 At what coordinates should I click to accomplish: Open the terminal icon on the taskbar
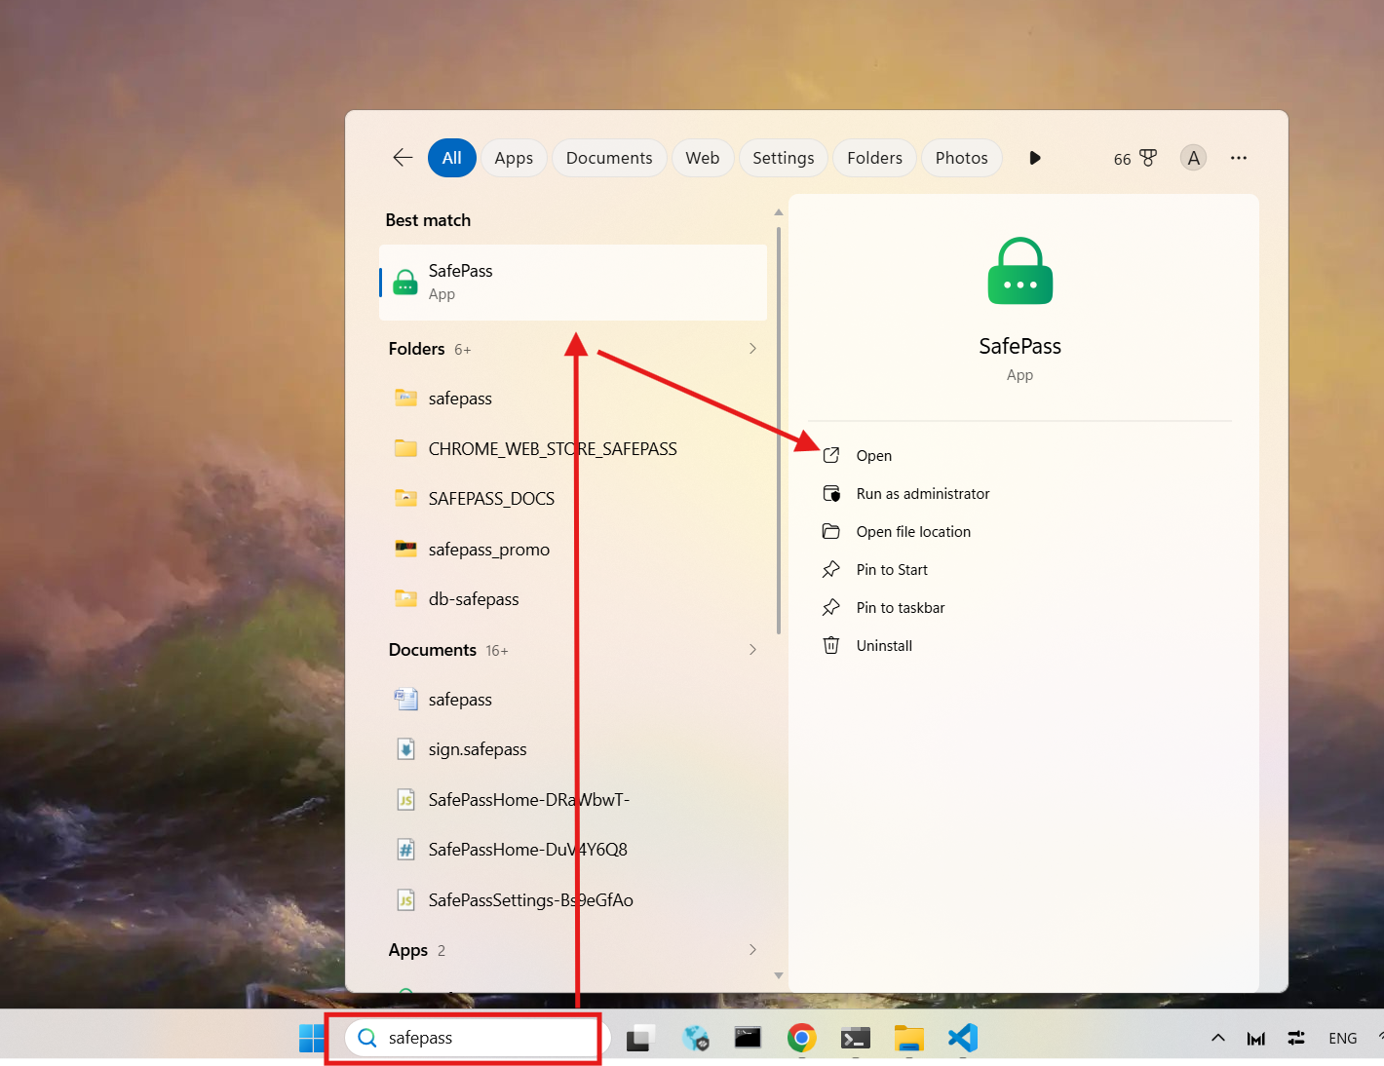(855, 1038)
